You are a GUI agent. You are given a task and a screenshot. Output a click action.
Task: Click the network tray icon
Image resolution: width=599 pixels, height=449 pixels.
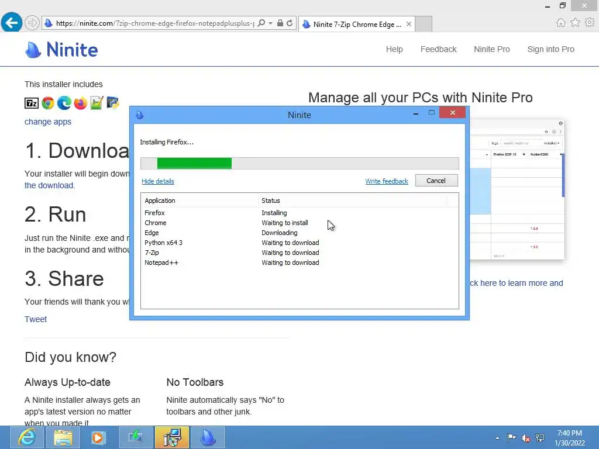coord(540,437)
